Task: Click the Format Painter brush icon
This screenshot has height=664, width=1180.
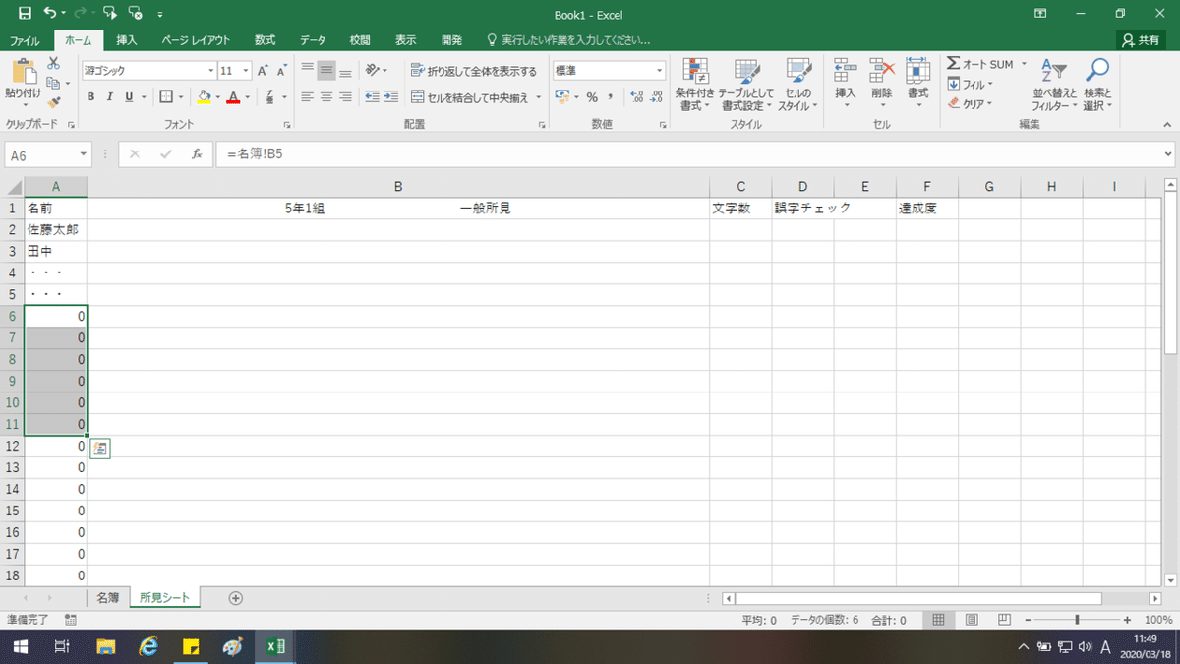Action: 54,100
